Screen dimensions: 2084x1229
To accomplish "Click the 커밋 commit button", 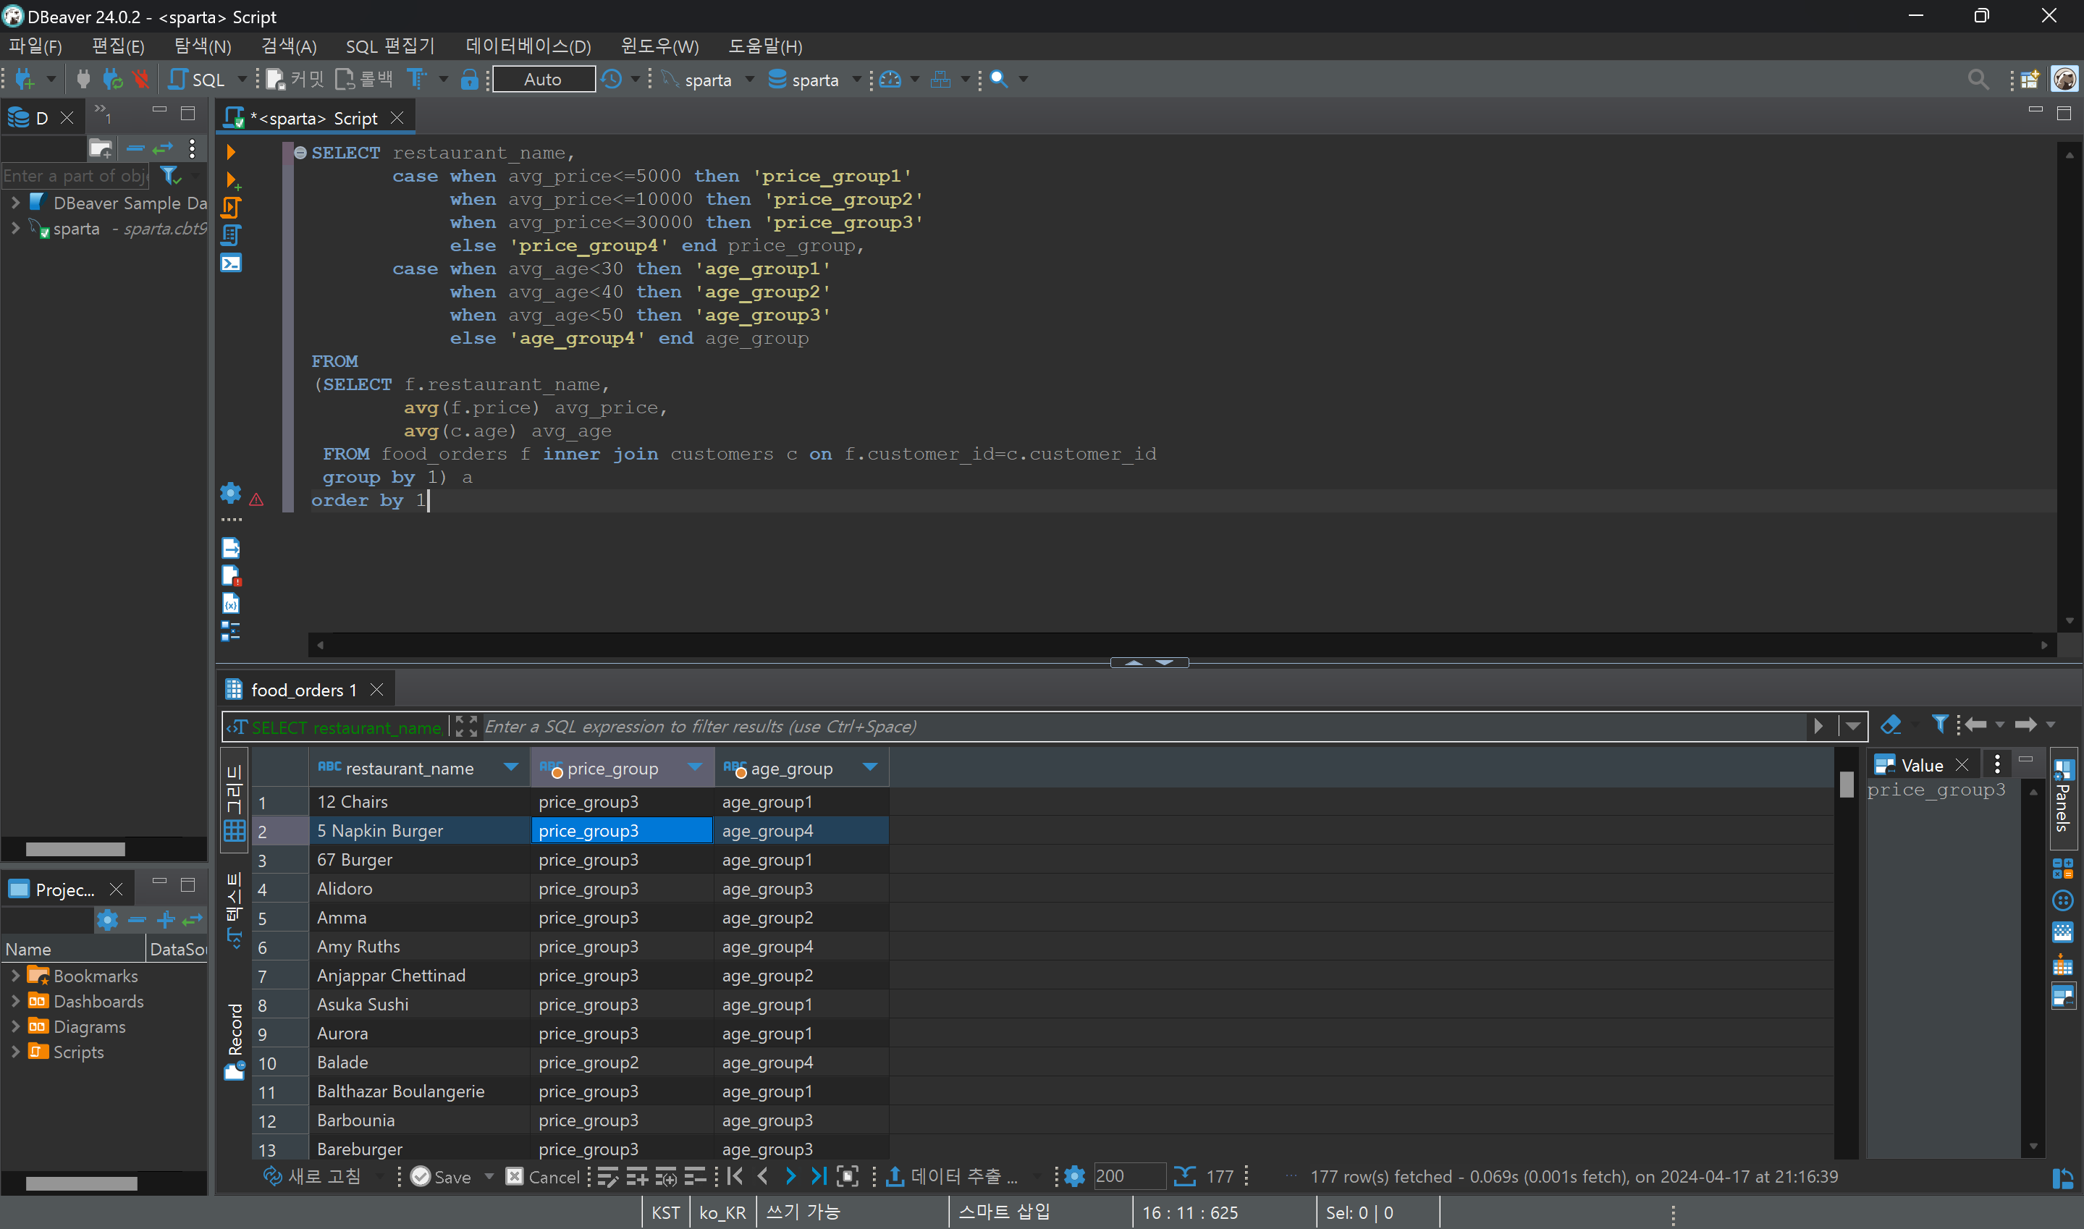I will click(295, 80).
